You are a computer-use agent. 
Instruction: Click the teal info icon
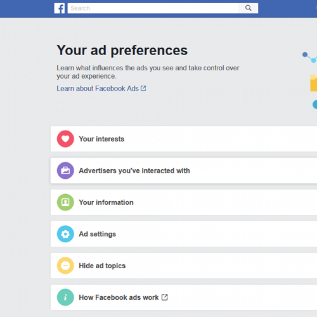[x=65, y=297]
